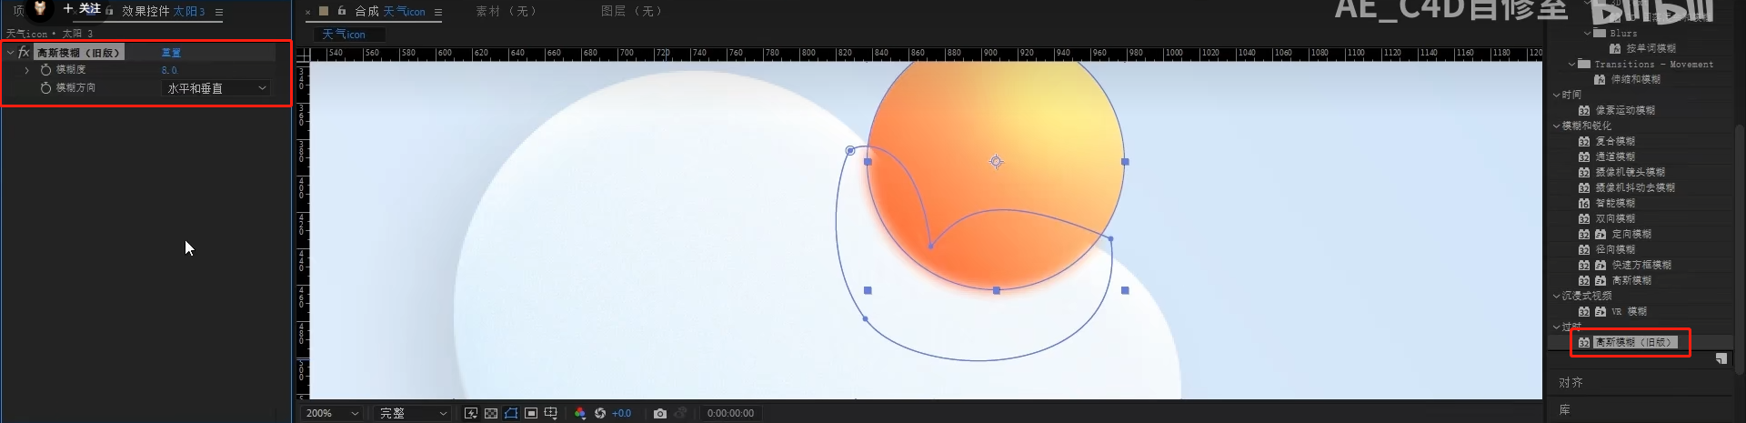
Task: Click the 重置 reset link
Action: [x=171, y=53]
